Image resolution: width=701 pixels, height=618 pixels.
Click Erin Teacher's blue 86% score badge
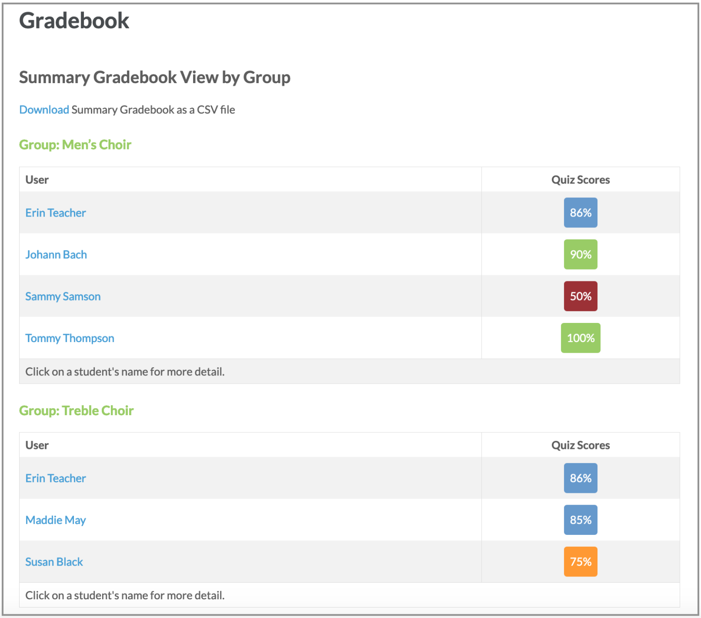[580, 212]
